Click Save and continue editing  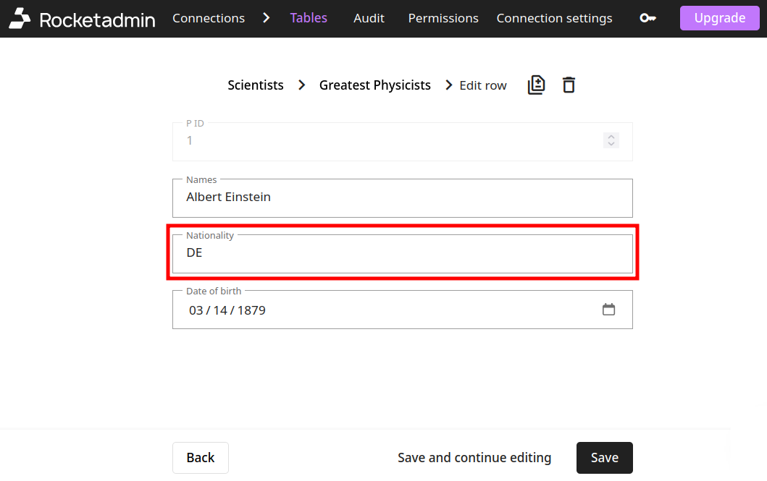click(474, 458)
